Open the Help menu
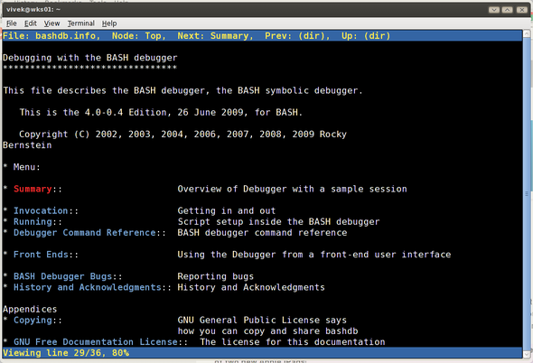The image size is (533, 363). tap(109, 23)
